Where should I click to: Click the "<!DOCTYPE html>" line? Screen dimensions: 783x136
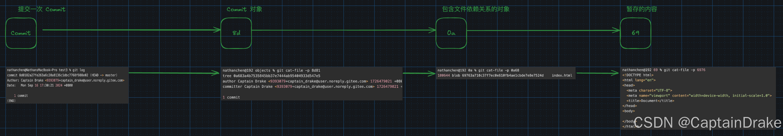coord(638,75)
